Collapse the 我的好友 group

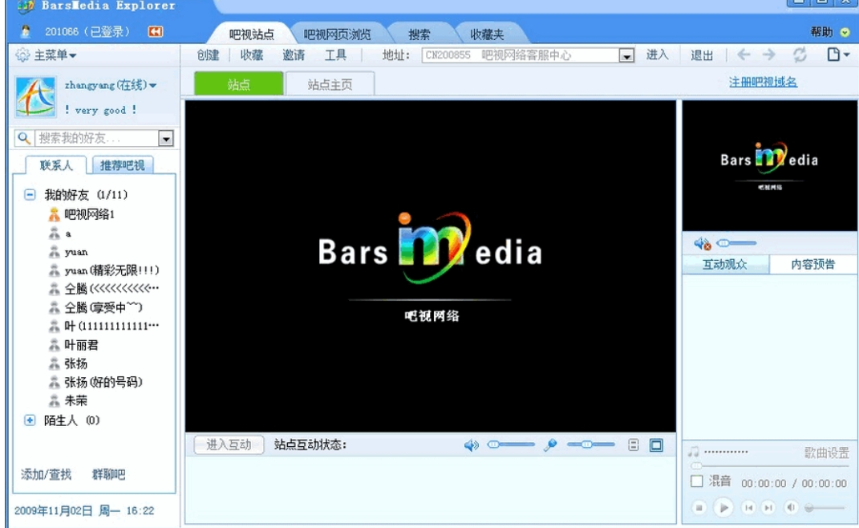(30, 195)
